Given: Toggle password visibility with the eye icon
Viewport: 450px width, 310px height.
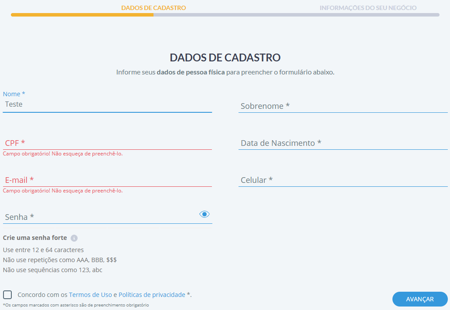Looking at the screenshot, I should [205, 214].
